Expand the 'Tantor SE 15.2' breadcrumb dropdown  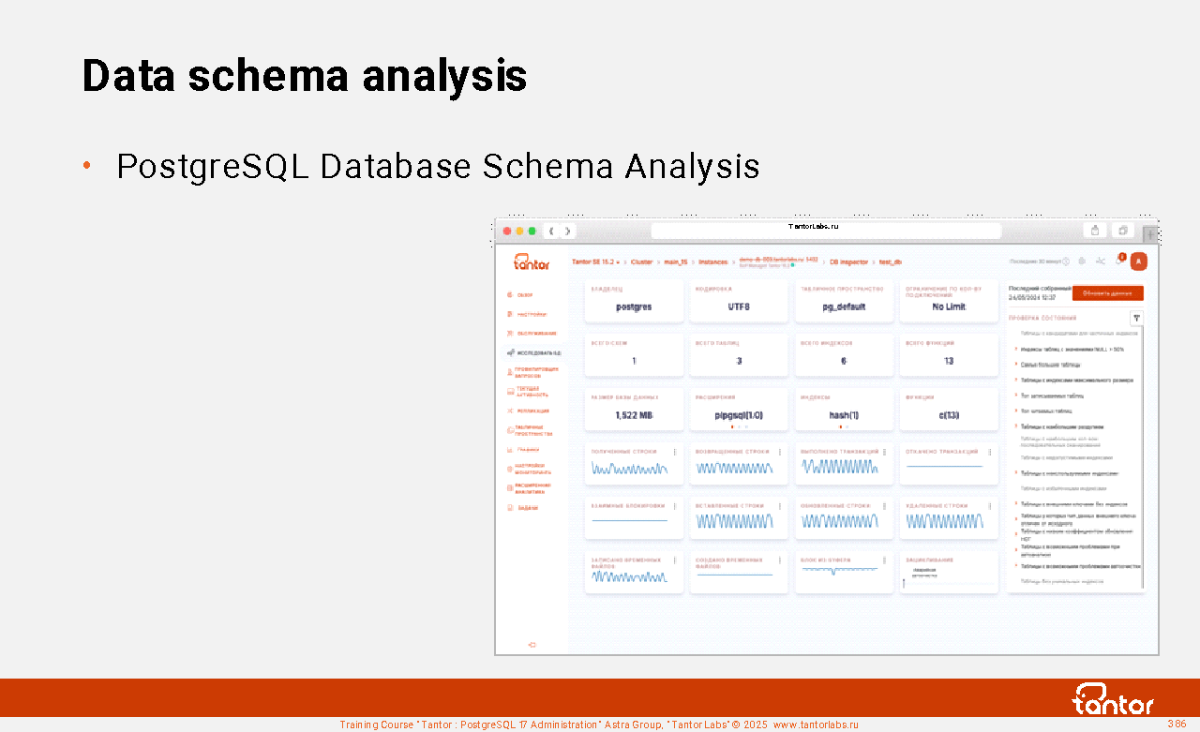click(596, 262)
